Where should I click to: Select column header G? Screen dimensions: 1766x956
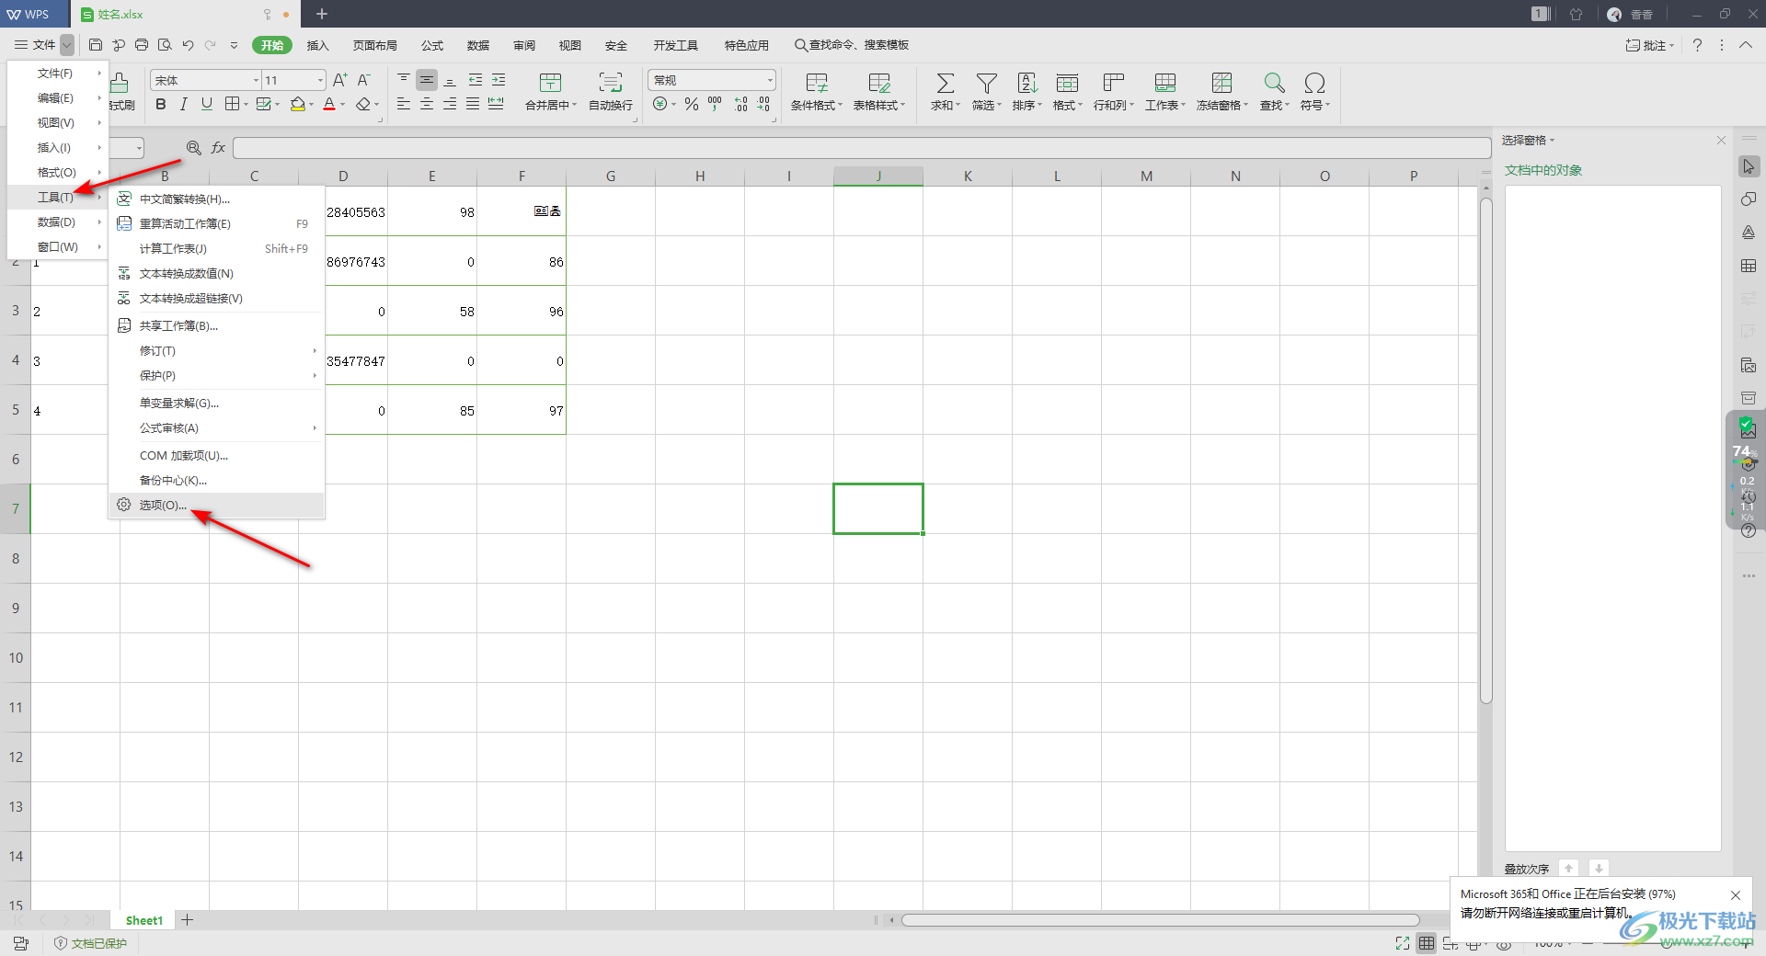611,176
